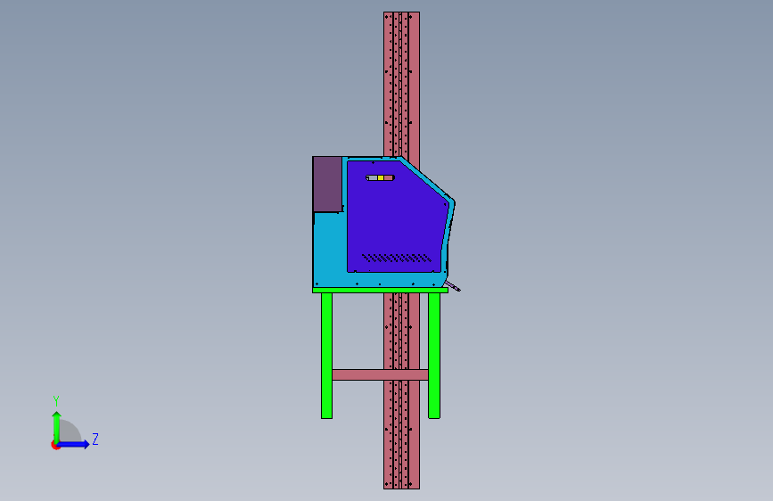The height and width of the screenshot is (501, 773).
Task: Click the yellow indicator on the violet panel
Action: coord(381,178)
